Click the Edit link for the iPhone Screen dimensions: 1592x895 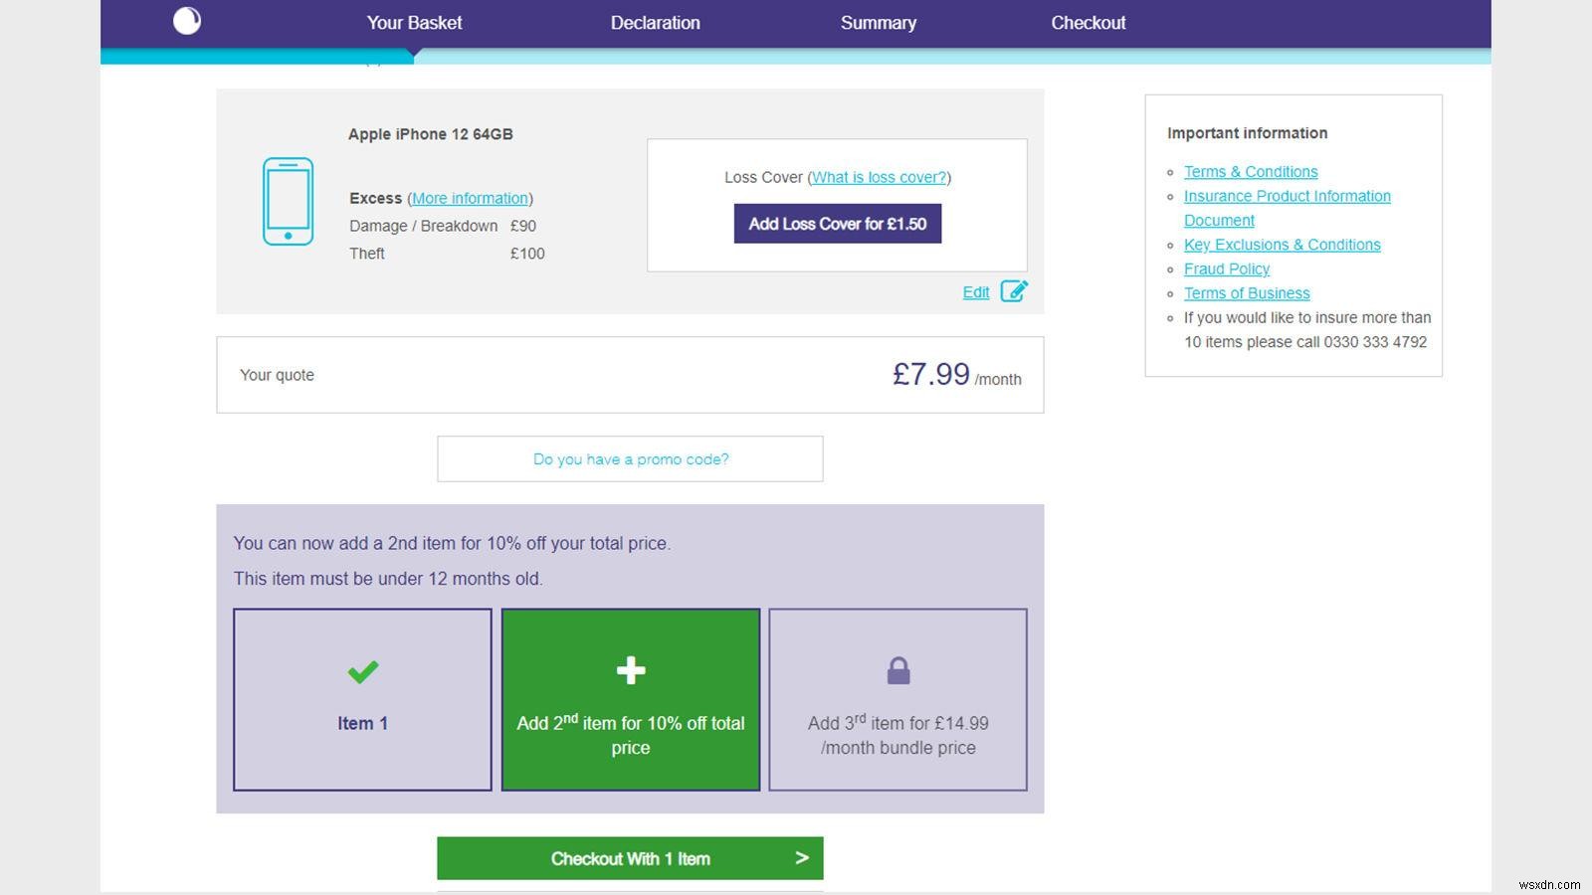click(975, 292)
